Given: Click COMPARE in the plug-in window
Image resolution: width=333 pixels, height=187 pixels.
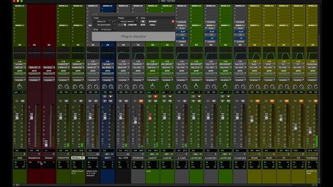Looking at the screenshot, I should tap(133, 25).
